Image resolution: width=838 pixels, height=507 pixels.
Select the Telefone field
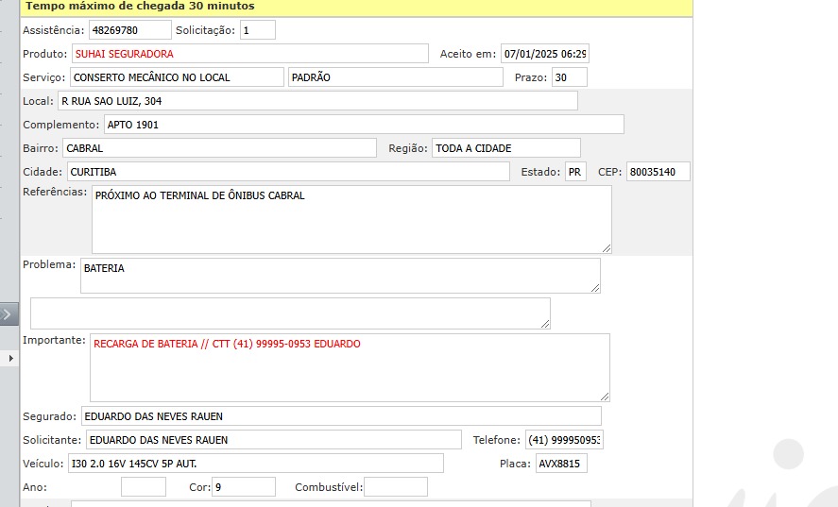[564, 440]
